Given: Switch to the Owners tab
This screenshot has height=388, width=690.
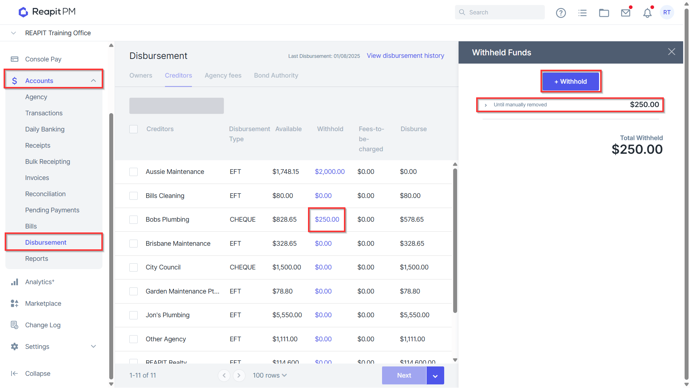Looking at the screenshot, I should pyautogui.click(x=141, y=75).
